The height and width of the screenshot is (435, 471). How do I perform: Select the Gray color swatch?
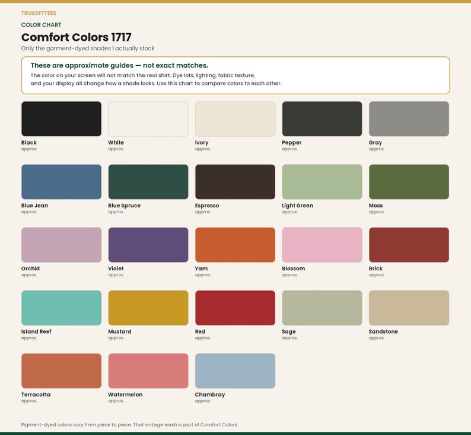click(409, 119)
